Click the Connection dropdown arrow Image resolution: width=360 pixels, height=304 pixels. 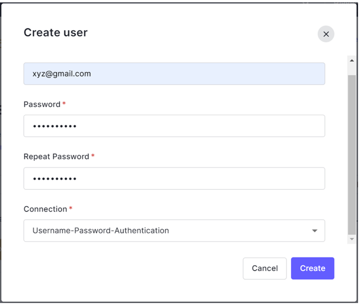click(x=315, y=231)
